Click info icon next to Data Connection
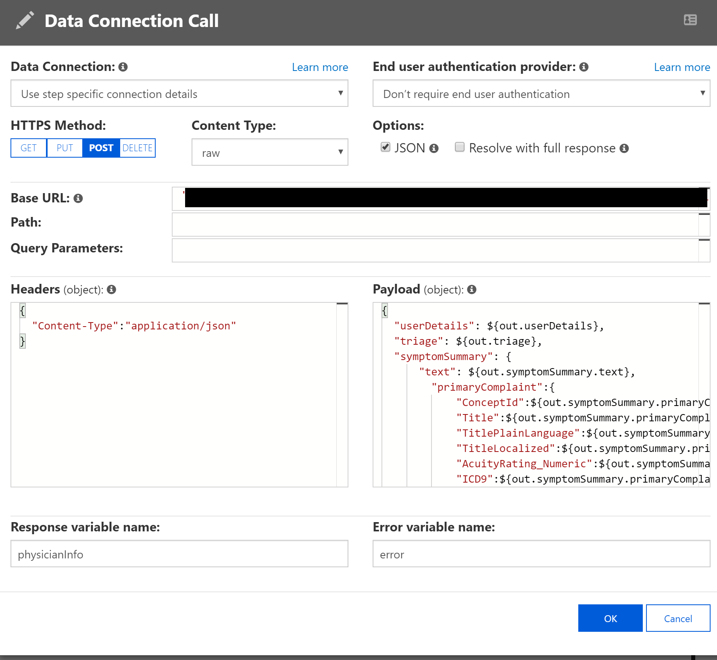The image size is (717, 660). click(123, 67)
